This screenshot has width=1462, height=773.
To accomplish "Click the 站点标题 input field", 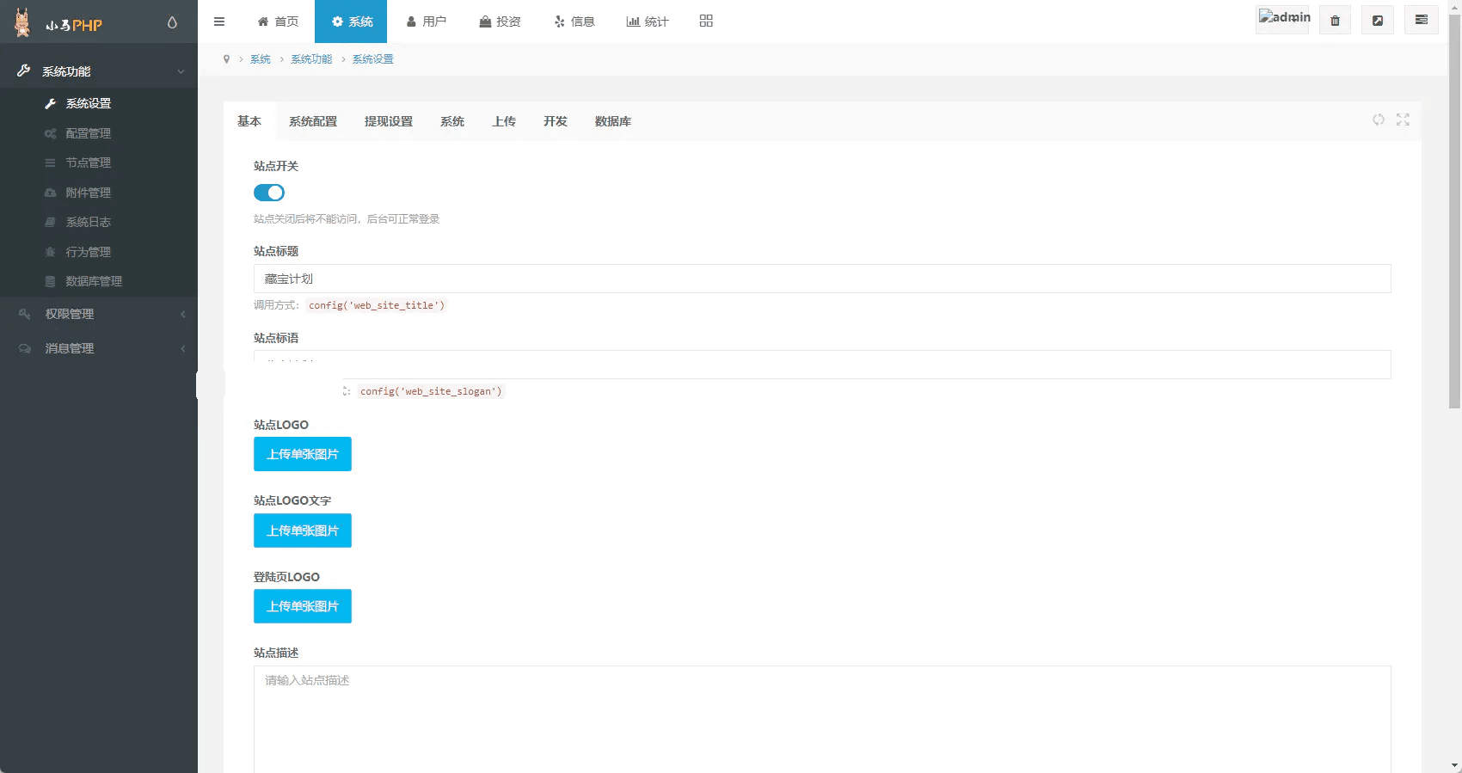I will coord(821,279).
